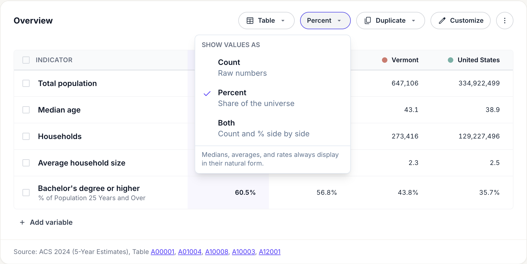Click the Duplicate copy icon

pyautogui.click(x=368, y=21)
